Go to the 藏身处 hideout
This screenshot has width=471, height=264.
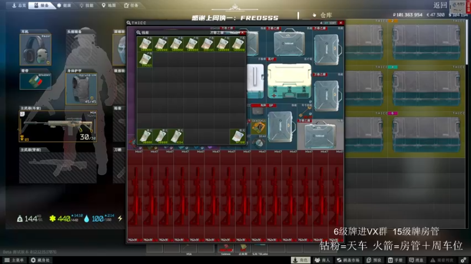pos(40,260)
